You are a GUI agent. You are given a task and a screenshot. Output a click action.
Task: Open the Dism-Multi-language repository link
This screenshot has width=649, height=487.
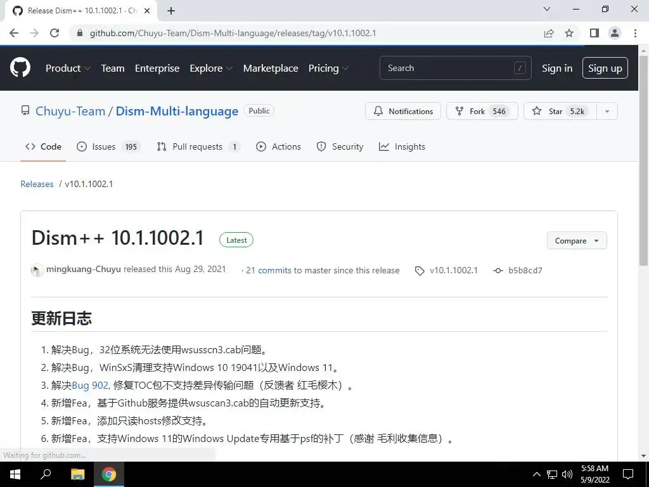pyautogui.click(x=177, y=111)
